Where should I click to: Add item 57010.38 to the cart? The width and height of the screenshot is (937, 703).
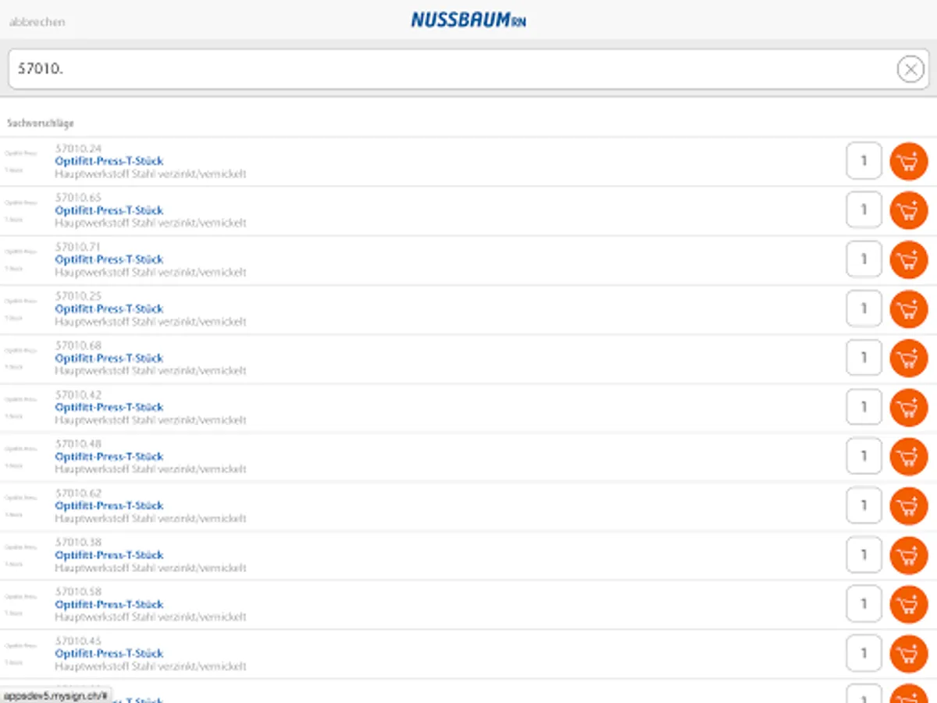click(909, 555)
